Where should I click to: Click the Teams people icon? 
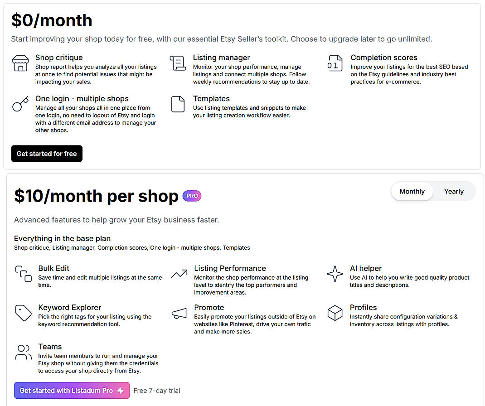coord(23,352)
